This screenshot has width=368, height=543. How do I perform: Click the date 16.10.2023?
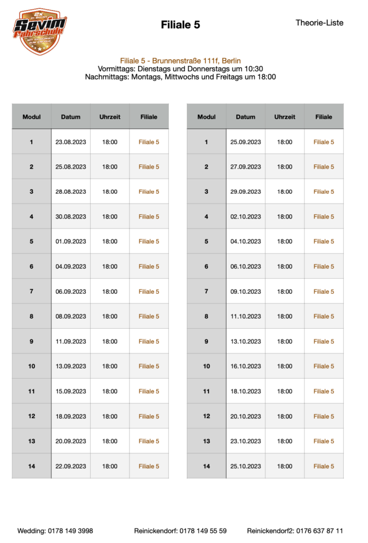click(246, 366)
